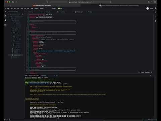Open the View menu
Screen dimensions: 161x121
pyautogui.click(x=22, y=8)
